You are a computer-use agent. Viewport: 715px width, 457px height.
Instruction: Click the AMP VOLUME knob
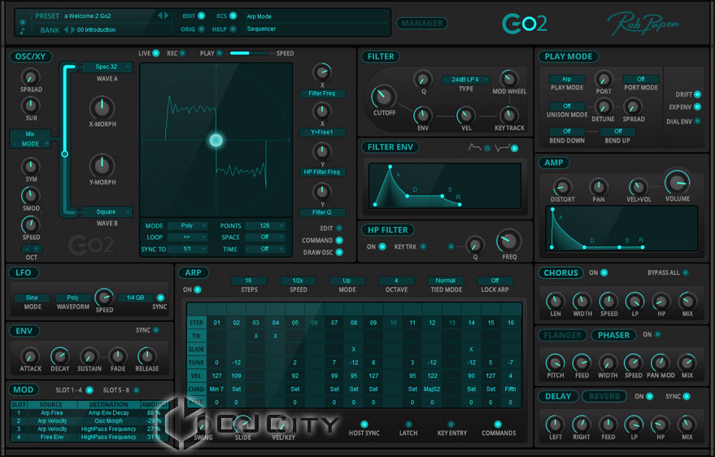[677, 182]
